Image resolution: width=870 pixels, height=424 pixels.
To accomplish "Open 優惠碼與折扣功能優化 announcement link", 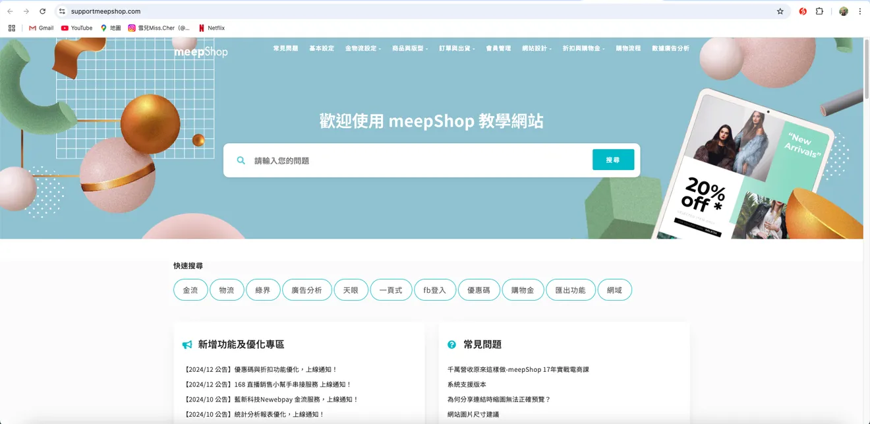I will 261,370.
